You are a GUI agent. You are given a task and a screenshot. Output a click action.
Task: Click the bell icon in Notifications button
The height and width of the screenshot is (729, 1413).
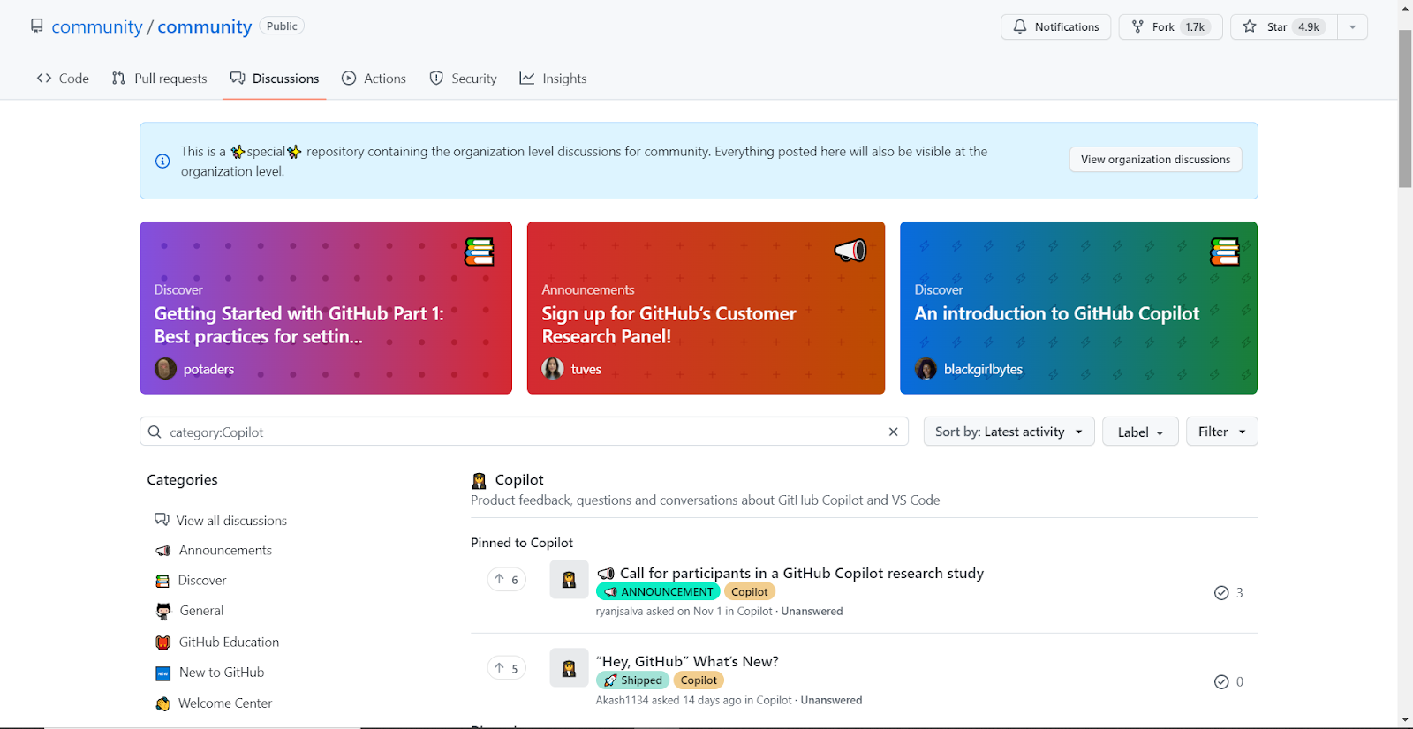click(x=1020, y=26)
